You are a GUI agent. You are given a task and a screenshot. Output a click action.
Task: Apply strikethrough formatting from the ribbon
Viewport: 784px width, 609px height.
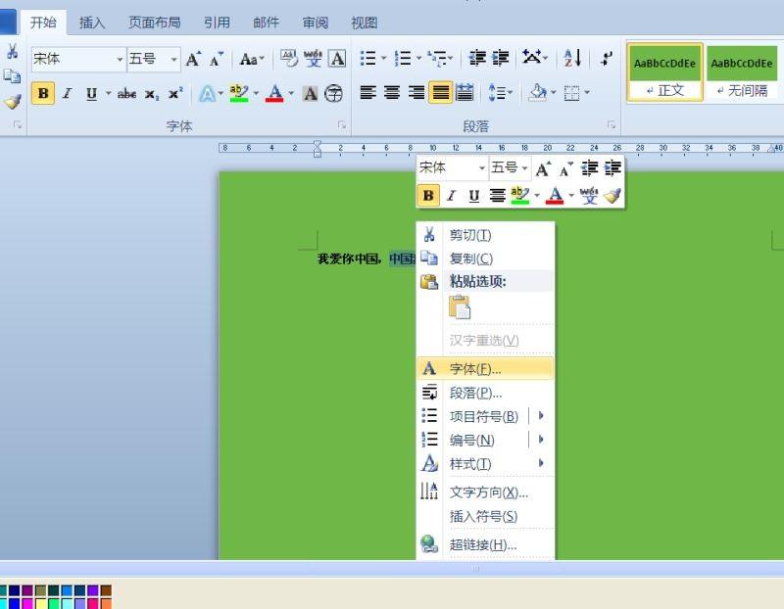pyautogui.click(x=127, y=94)
